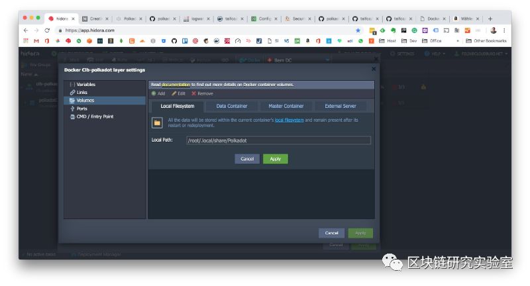Open a new browser tab
Screen dimensions: 530x286
490,19
